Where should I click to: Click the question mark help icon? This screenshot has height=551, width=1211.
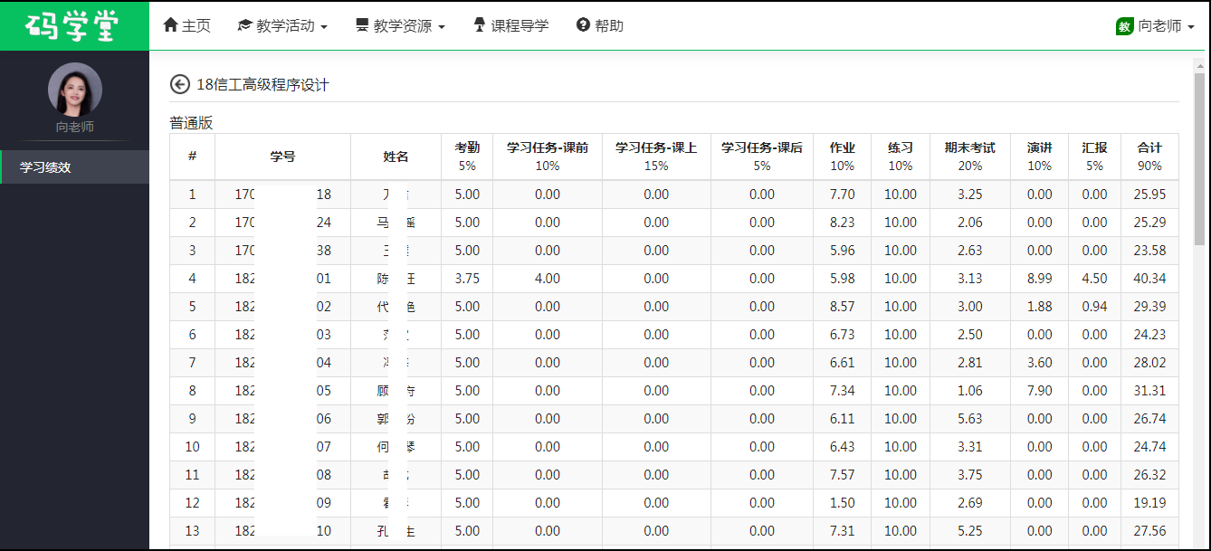583,25
